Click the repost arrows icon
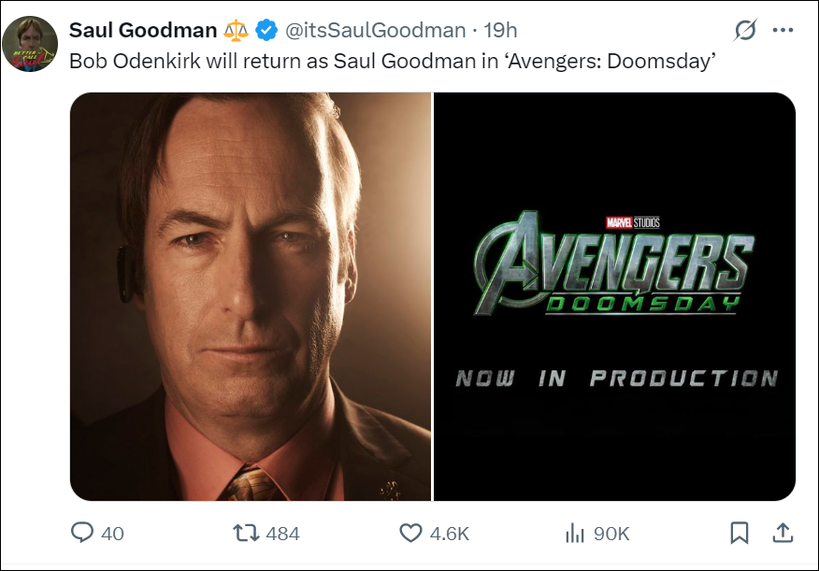Viewport: 819px width, 571px height. [247, 533]
